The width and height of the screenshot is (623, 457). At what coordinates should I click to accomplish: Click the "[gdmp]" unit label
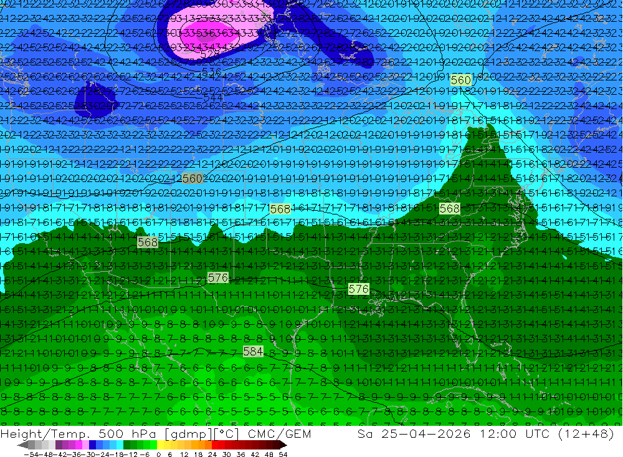pos(188,434)
